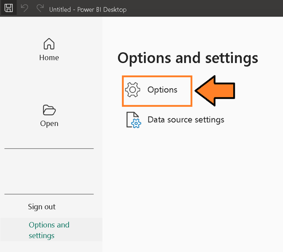
Task: Click the Untitled - Power BI Desktop title
Action: (88, 9)
